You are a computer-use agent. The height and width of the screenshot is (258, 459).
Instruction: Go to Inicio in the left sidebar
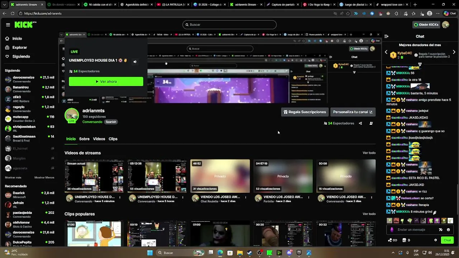click(x=14, y=38)
